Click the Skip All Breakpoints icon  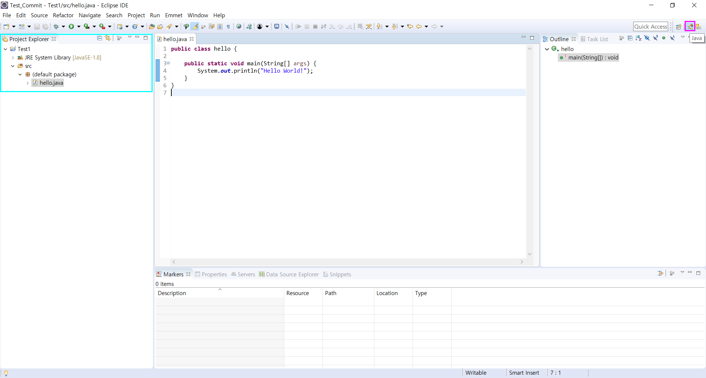[287, 26]
